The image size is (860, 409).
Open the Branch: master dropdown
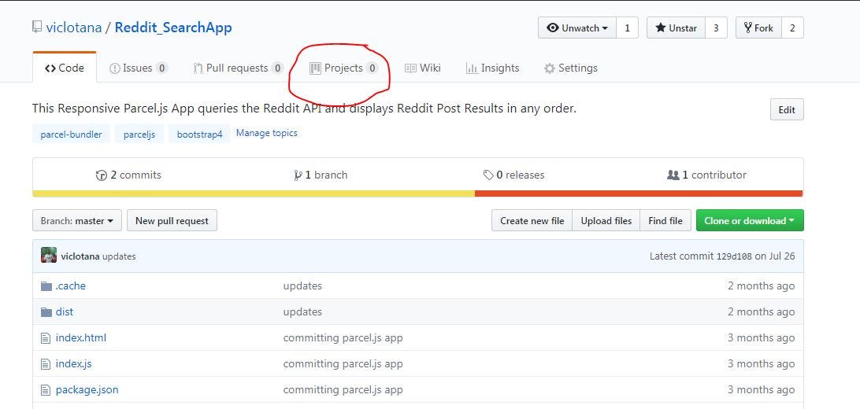point(77,221)
